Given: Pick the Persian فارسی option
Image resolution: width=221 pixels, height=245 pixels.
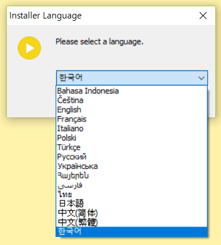Looking at the screenshot, I should (x=132, y=185).
